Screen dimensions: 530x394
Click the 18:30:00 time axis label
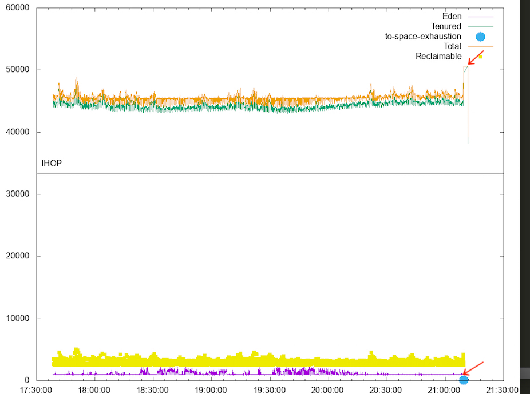click(152, 390)
